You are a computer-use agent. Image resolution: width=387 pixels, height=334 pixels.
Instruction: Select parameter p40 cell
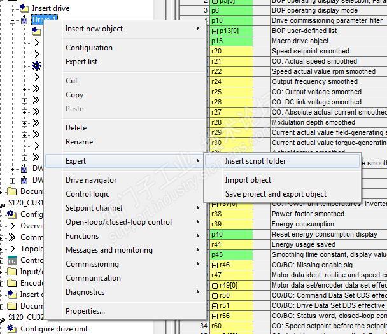coord(231,234)
